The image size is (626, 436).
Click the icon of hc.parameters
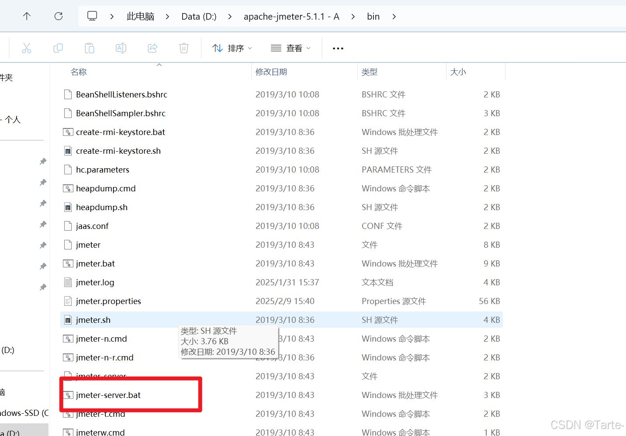(68, 170)
